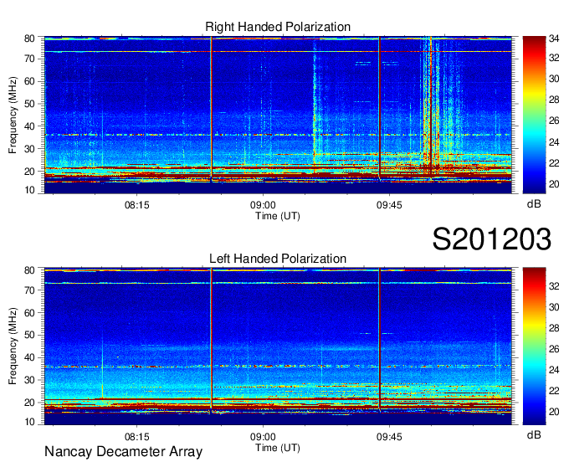Click the 24 dB label on top color bar
569x462 pixels.
coord(554,142)
